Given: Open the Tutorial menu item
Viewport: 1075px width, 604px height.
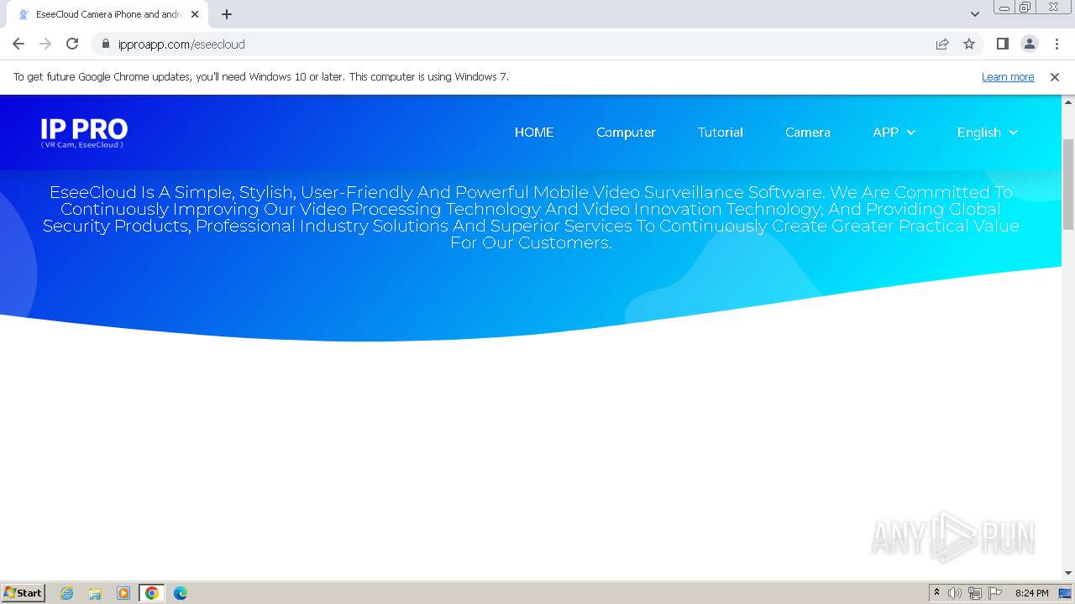Looking at the screenshot, I should pos(721,133).
